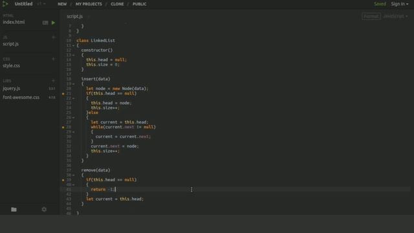Open the Sign in dropdown
Screen dimensions: 414x233
(399, 4)
